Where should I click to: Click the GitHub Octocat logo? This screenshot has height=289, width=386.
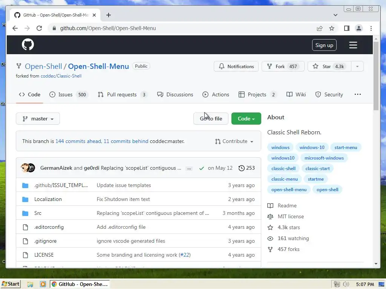click(x=28, y=44)
